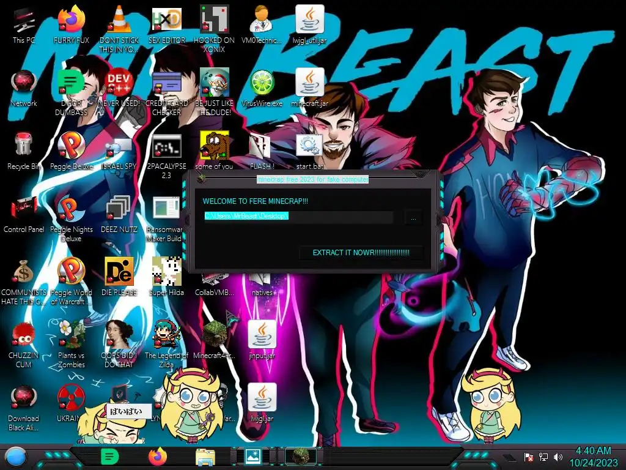This screenshot has width=626, height=470.
Task: Click EXTRACT IT NOWR button
Action: pyautogui.click(x=361, y=253)
